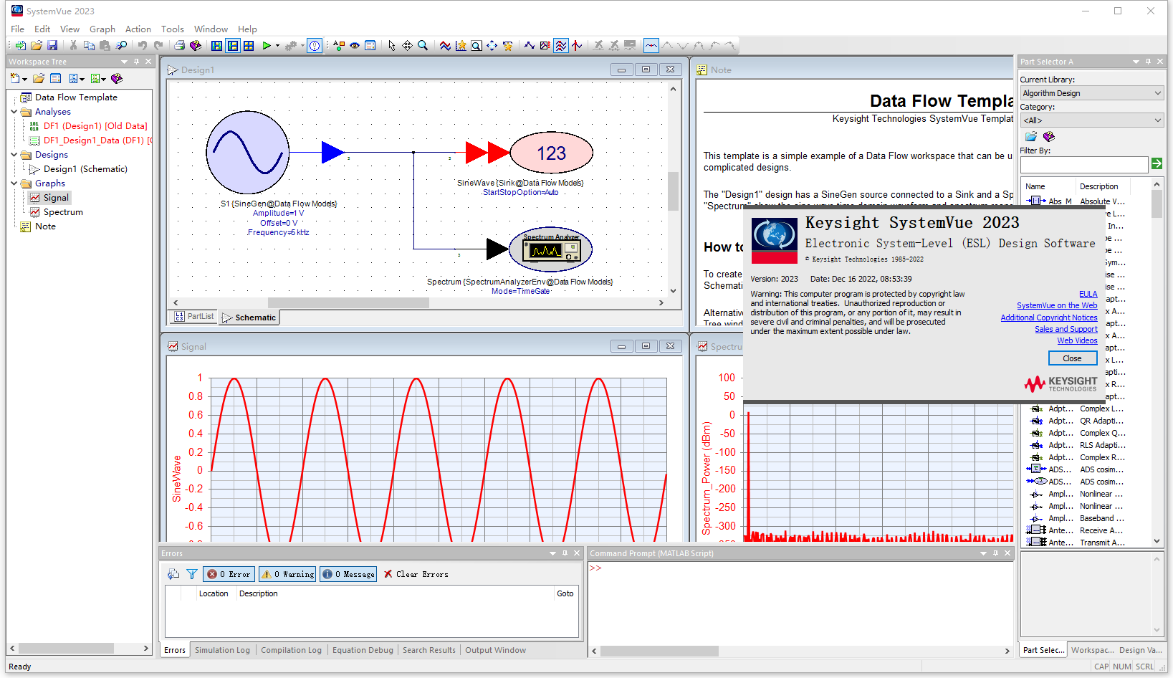Screen dimensions: 1173x678
Task: Open the EULA link
Action: (x=1088, y=294)
